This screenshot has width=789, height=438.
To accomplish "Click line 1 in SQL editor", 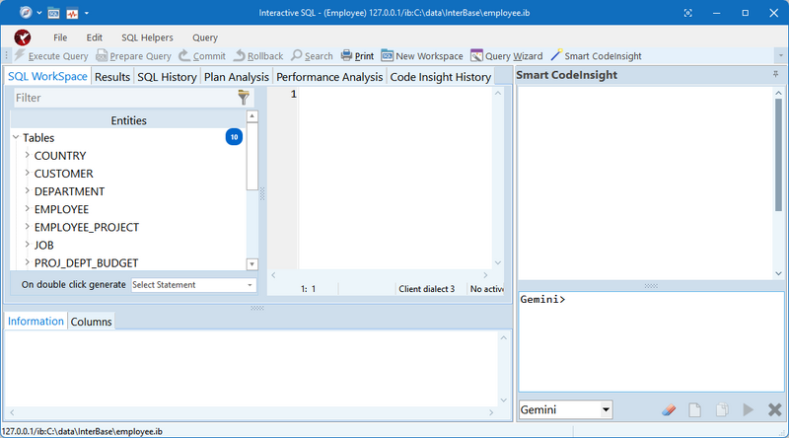I will pyautogui.click(x=395, y=94).
